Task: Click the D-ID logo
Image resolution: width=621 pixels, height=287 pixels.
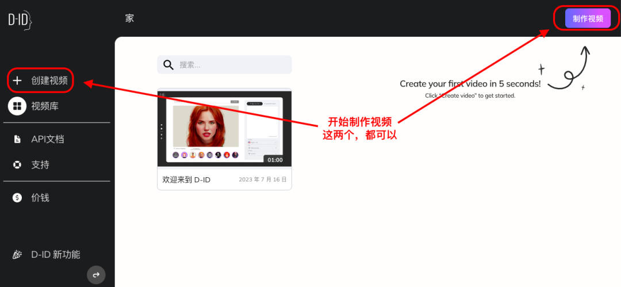Action: [20, 20]
